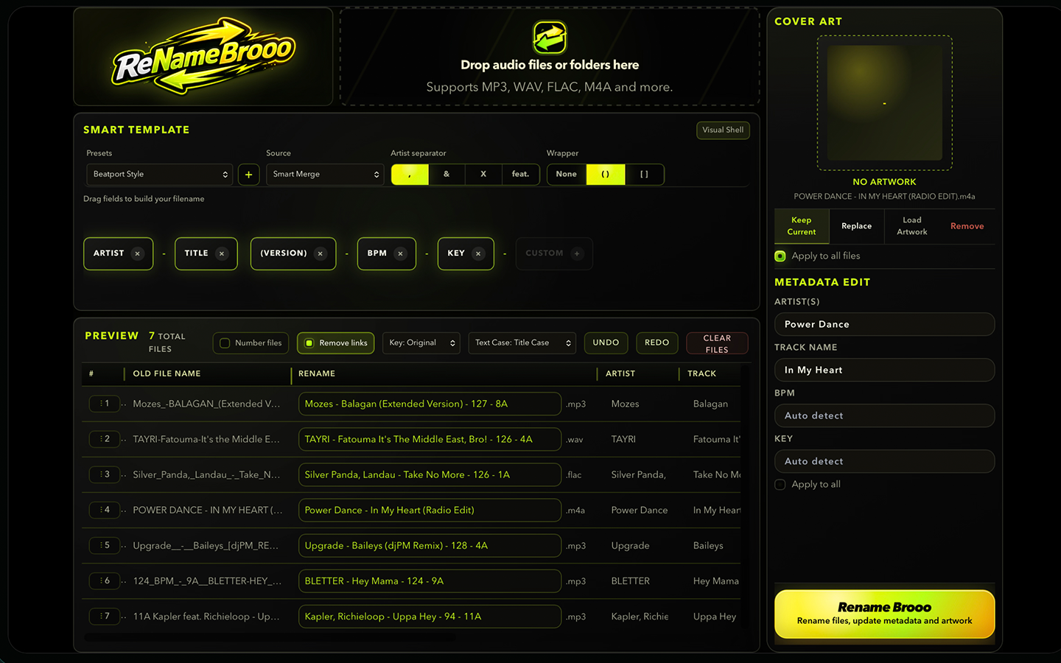The image size is (1061, 663).
Task: Open the Beatport Style presets dropdown
Action: [160, 175]
